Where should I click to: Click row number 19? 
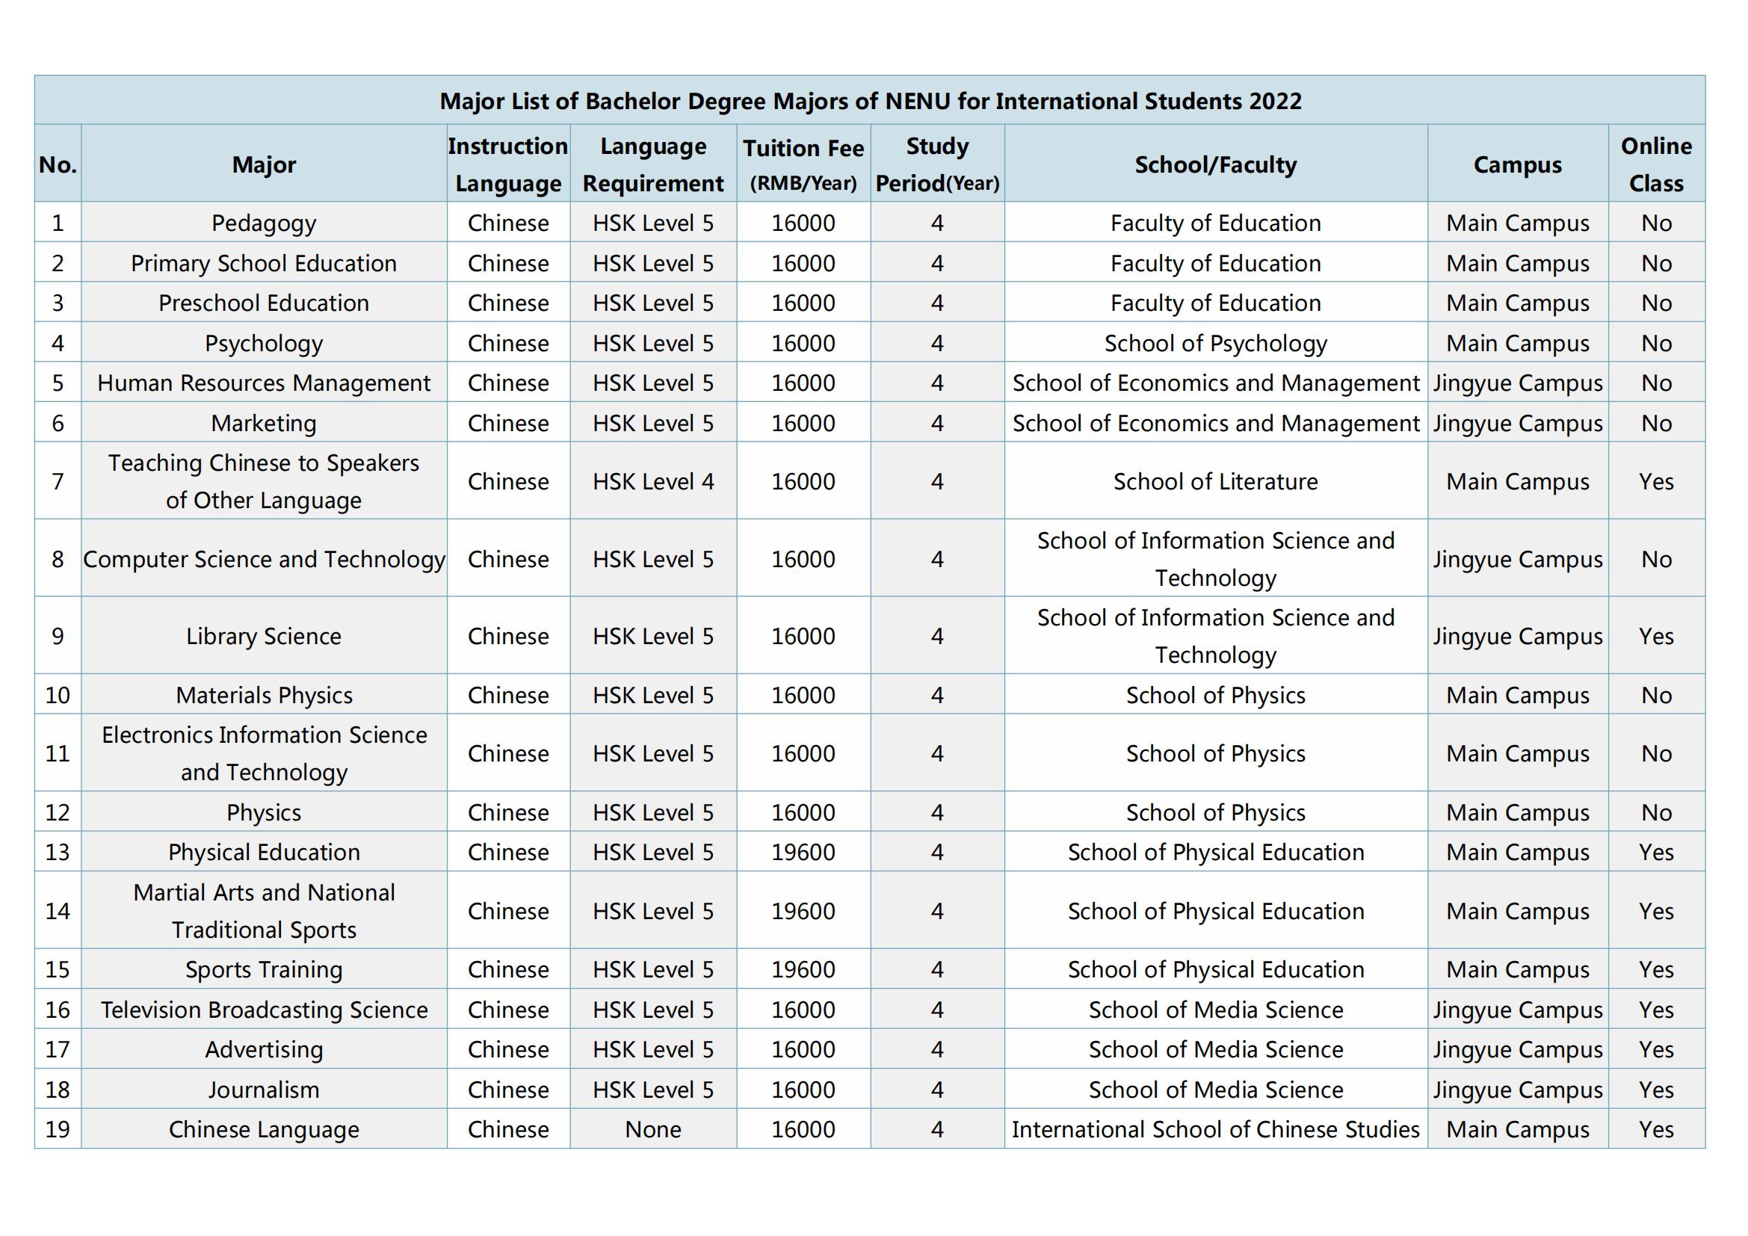[x=58, y=1129]
